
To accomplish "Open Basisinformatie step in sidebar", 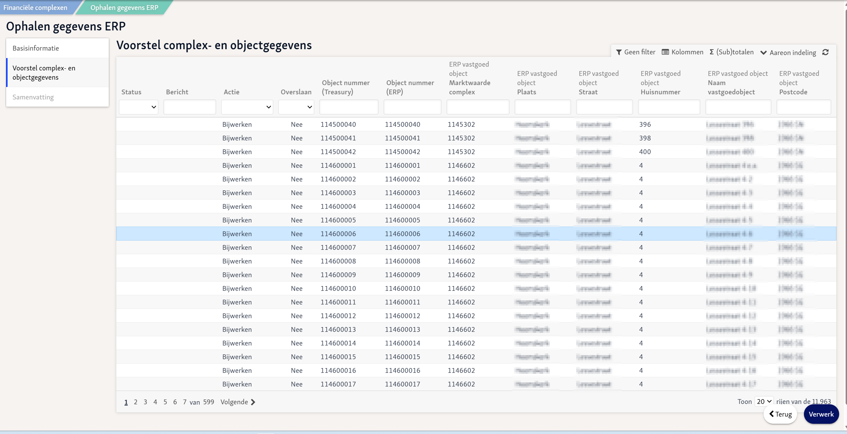I will coord(57,48).
